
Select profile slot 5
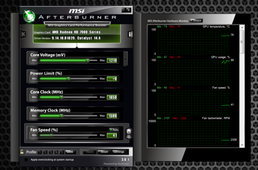pos(61,152)
